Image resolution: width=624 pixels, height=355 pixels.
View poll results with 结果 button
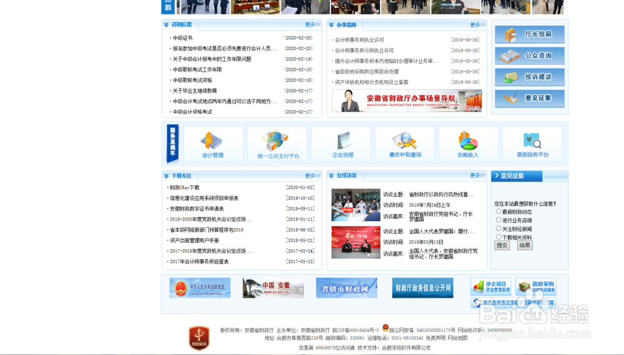[525, 245]
